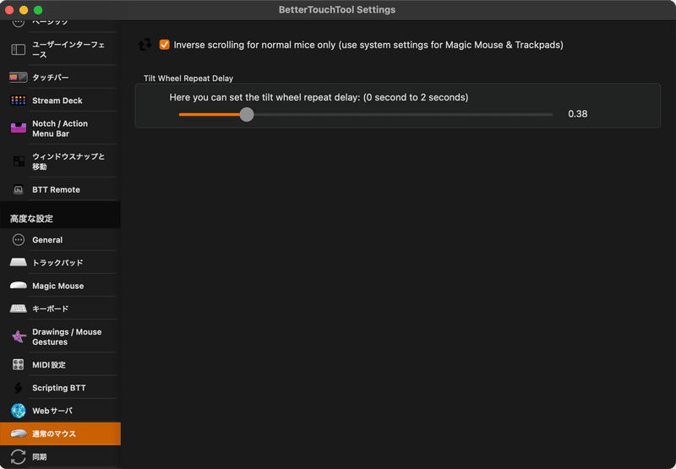Select ウィンドウスナップと移動 section
This screenshot has height=469, width=676.
click(x=60, y=161)
